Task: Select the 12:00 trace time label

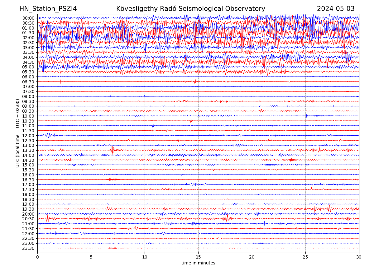Action: [28, 136]
